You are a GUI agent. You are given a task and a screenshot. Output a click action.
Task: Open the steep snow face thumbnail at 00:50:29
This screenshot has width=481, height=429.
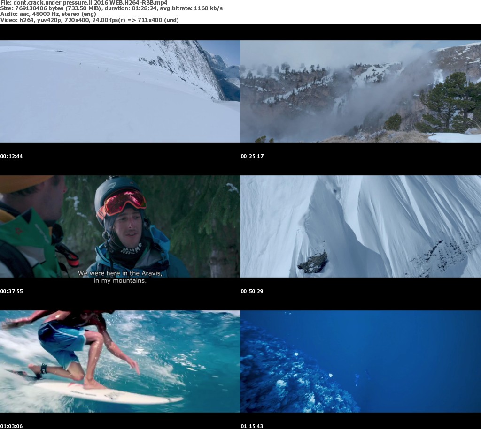point(361,226)
